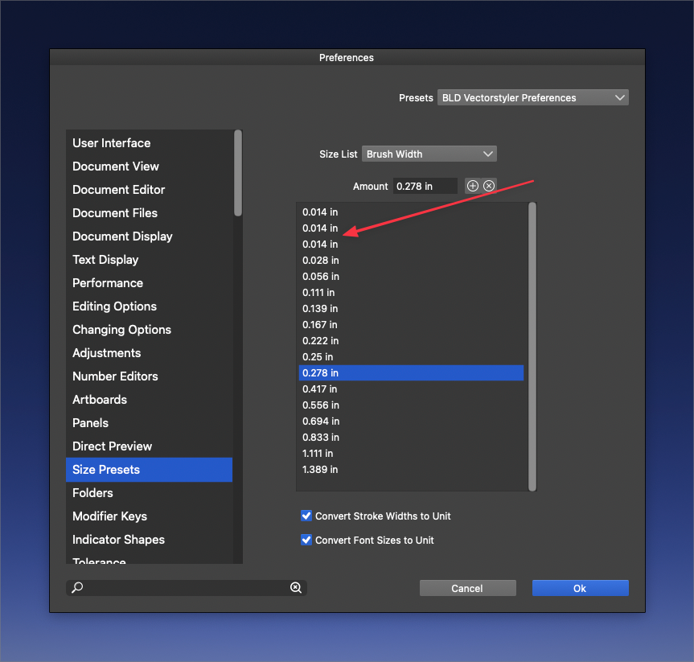The width and height of the screenshot is (694, 662).
Task: Open the Presets dropdown menu
Action: (533, 97)
